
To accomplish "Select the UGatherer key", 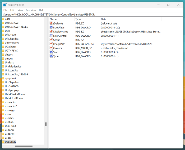I will point(11,47).
